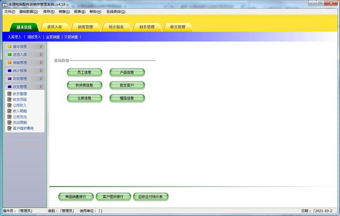Screen dimensions: 340x216
Task: Click the 全款销售 quick link
Action: (53, 37)
